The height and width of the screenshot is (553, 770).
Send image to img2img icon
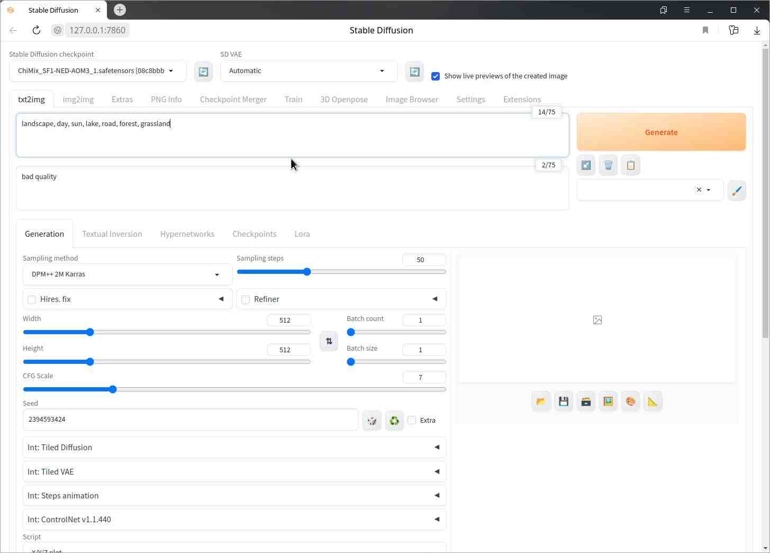click(x=608, y=402)
